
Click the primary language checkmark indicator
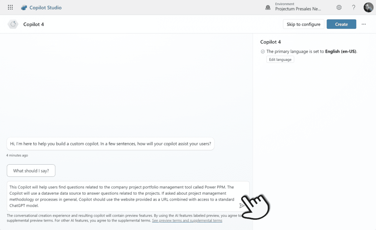262,51
